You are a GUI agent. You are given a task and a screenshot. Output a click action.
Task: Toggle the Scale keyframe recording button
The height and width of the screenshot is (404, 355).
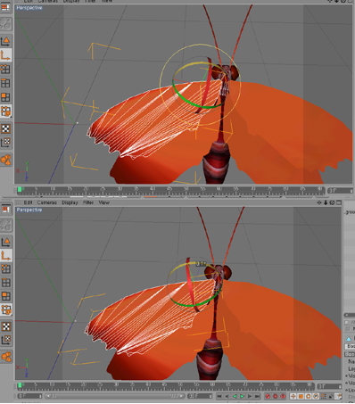[x=301, y=396]
